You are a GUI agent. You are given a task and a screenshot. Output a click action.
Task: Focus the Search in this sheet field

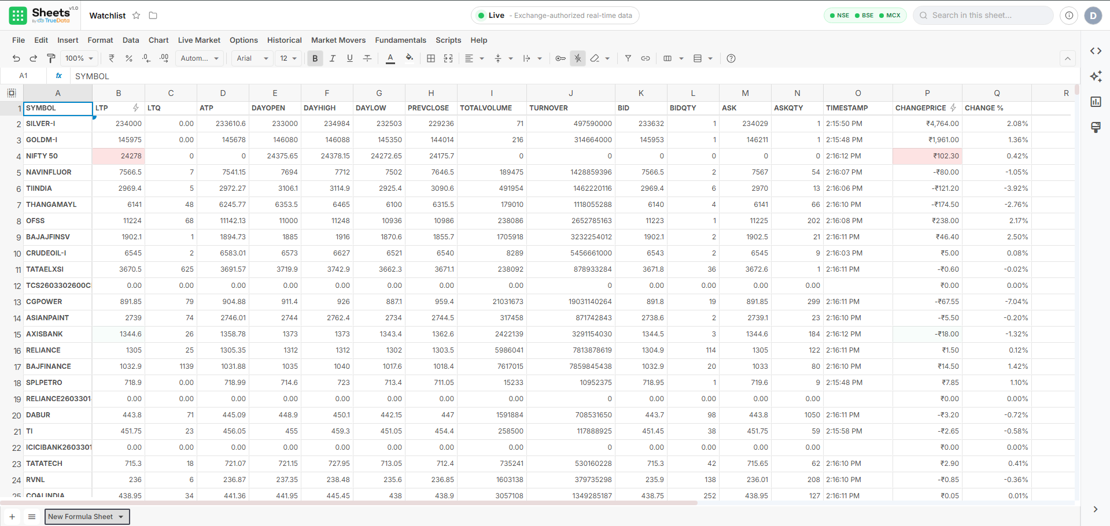pos(983,16)
